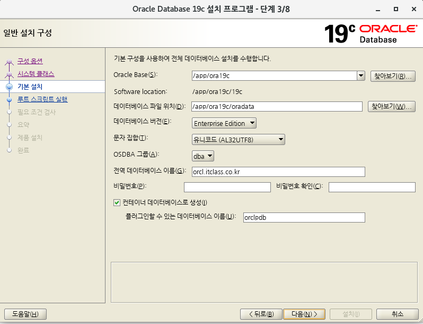Click the 일반 설치 구성 heading text
This screenshot has width=423, height=324.
tap(27, 33)
